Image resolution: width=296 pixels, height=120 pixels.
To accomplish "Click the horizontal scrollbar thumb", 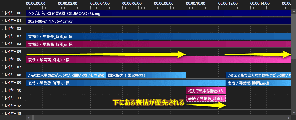I will tap(33, 118).
